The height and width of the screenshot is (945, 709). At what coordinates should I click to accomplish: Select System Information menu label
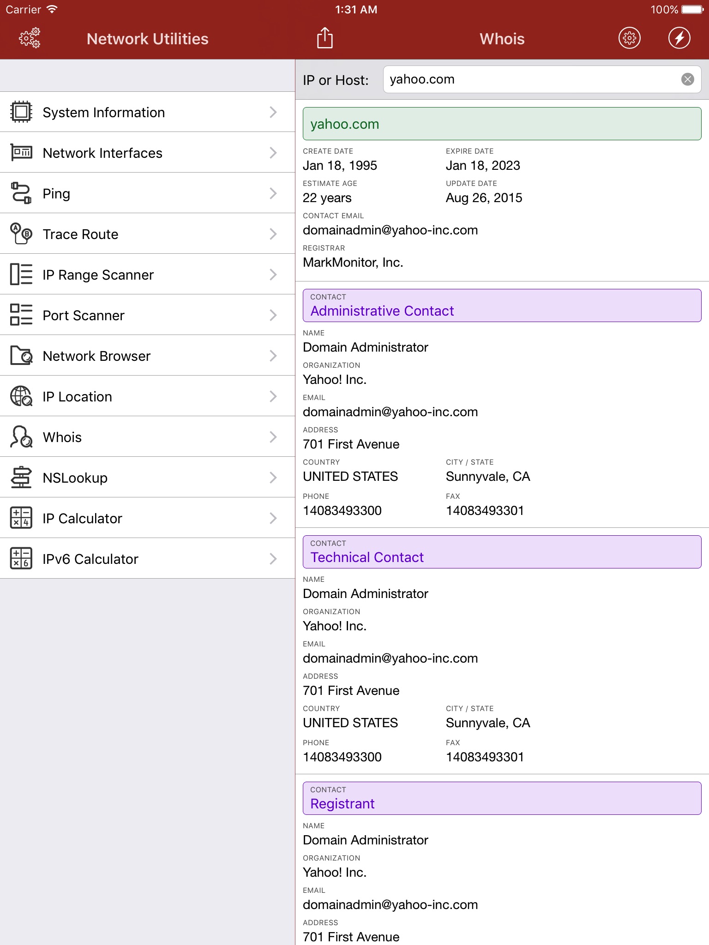[104, 113]
